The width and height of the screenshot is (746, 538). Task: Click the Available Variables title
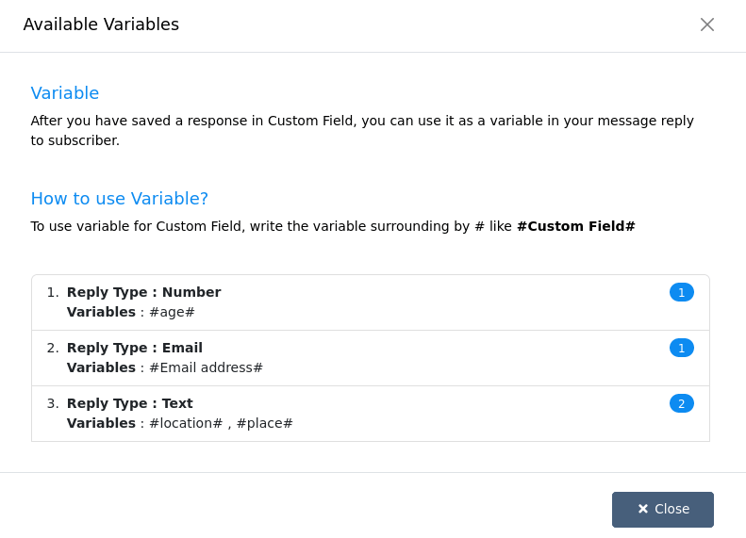[x=101, y=24]
